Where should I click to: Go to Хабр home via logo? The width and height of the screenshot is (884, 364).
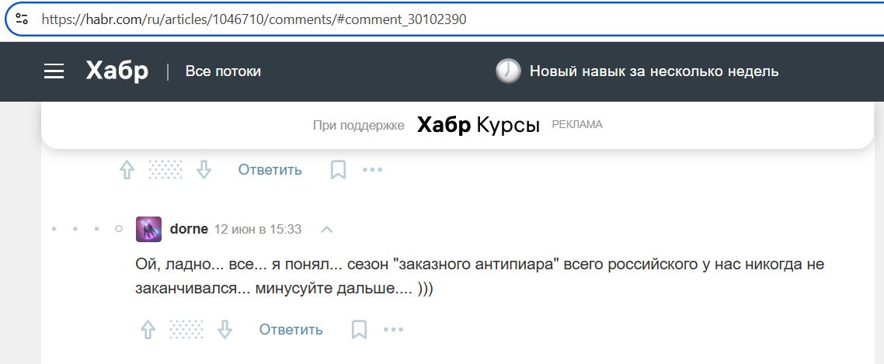(117, 71)
